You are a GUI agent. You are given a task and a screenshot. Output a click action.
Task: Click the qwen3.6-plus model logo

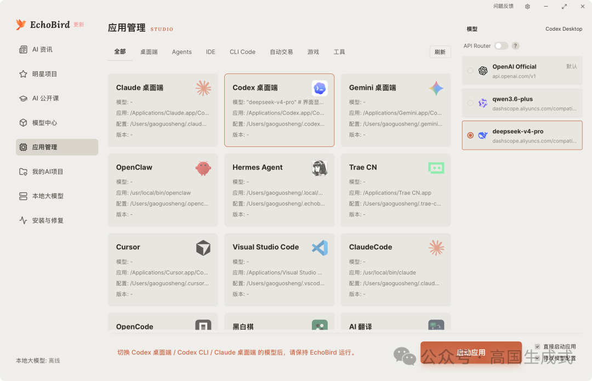[483, 103]
